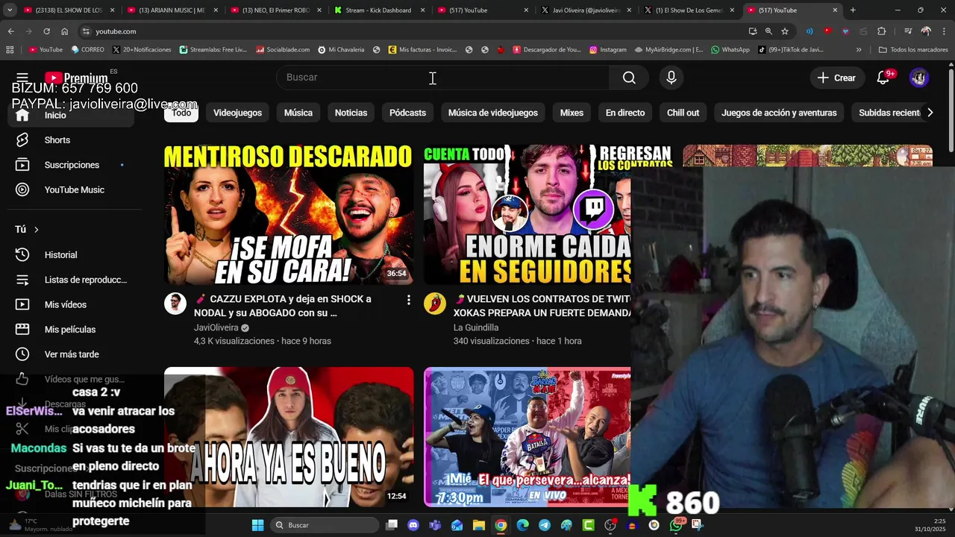The width and height of the screenshot is (955, 537).
Task: Open the account avatar menu
Action: click(919, 78)
